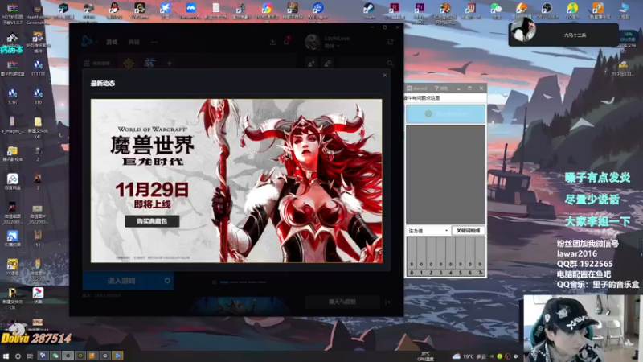Collapse the friends panel arrow icon
Viewport: 643px width, 362px height.
pos(387,302)
